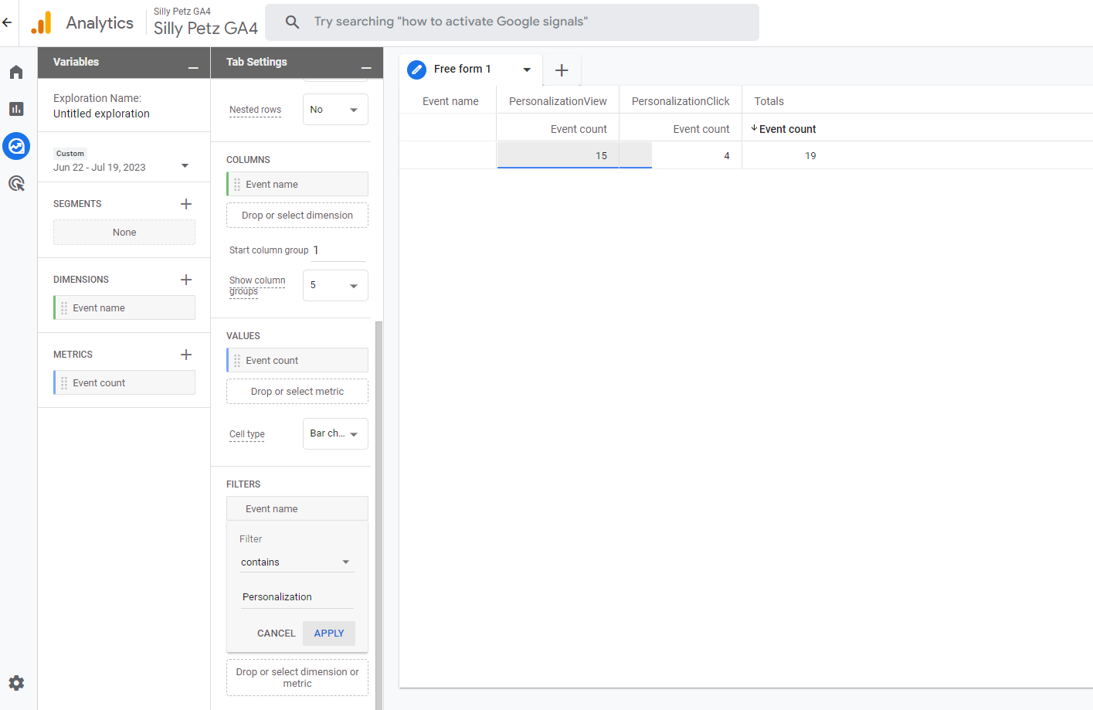
Task: Click the bar cell with value 15
Action: coord(558,155)
